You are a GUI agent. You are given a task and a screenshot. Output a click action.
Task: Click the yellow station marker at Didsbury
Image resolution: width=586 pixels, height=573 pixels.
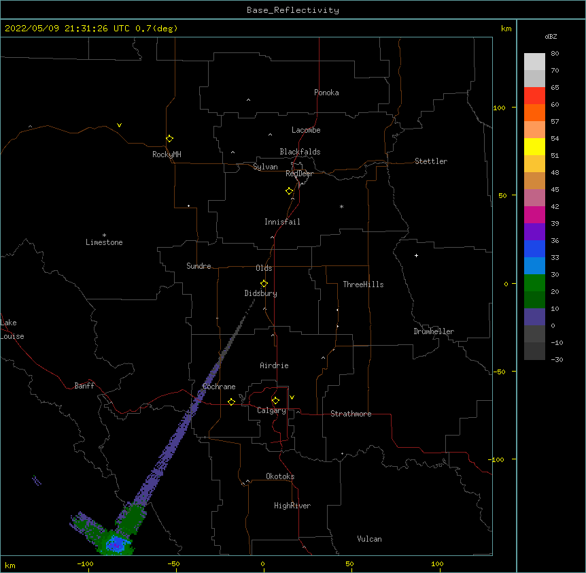tap(264, 284)
